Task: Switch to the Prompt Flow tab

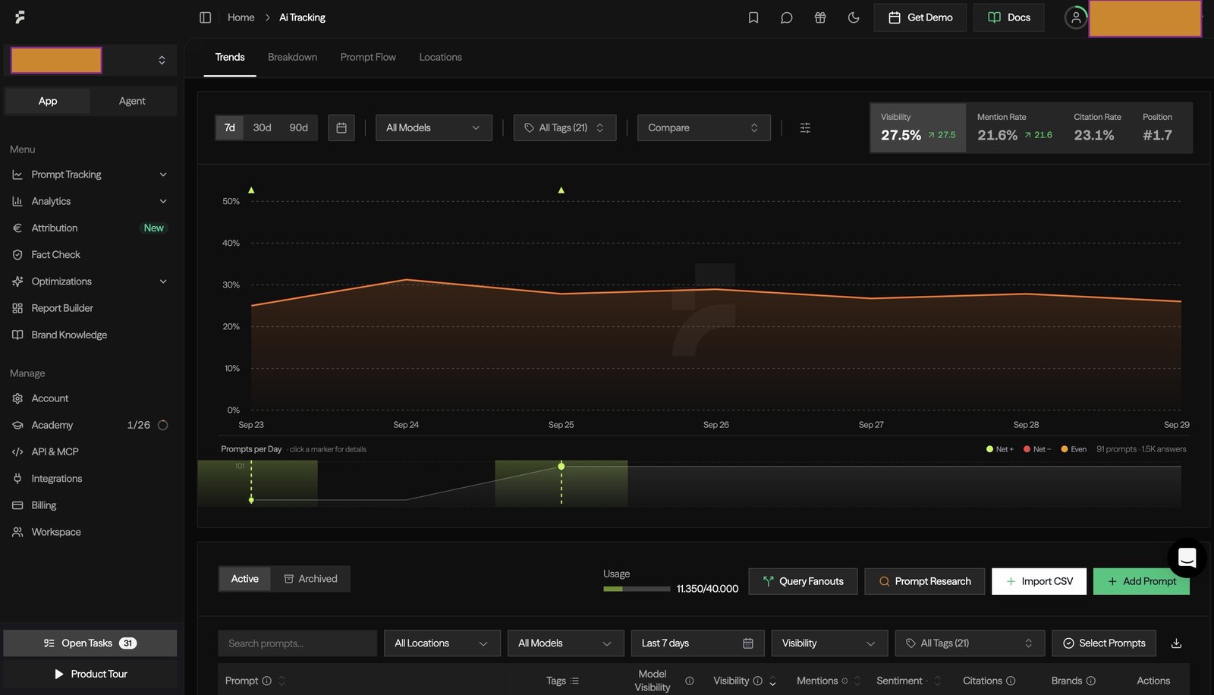Action: (x=368, y=57)
